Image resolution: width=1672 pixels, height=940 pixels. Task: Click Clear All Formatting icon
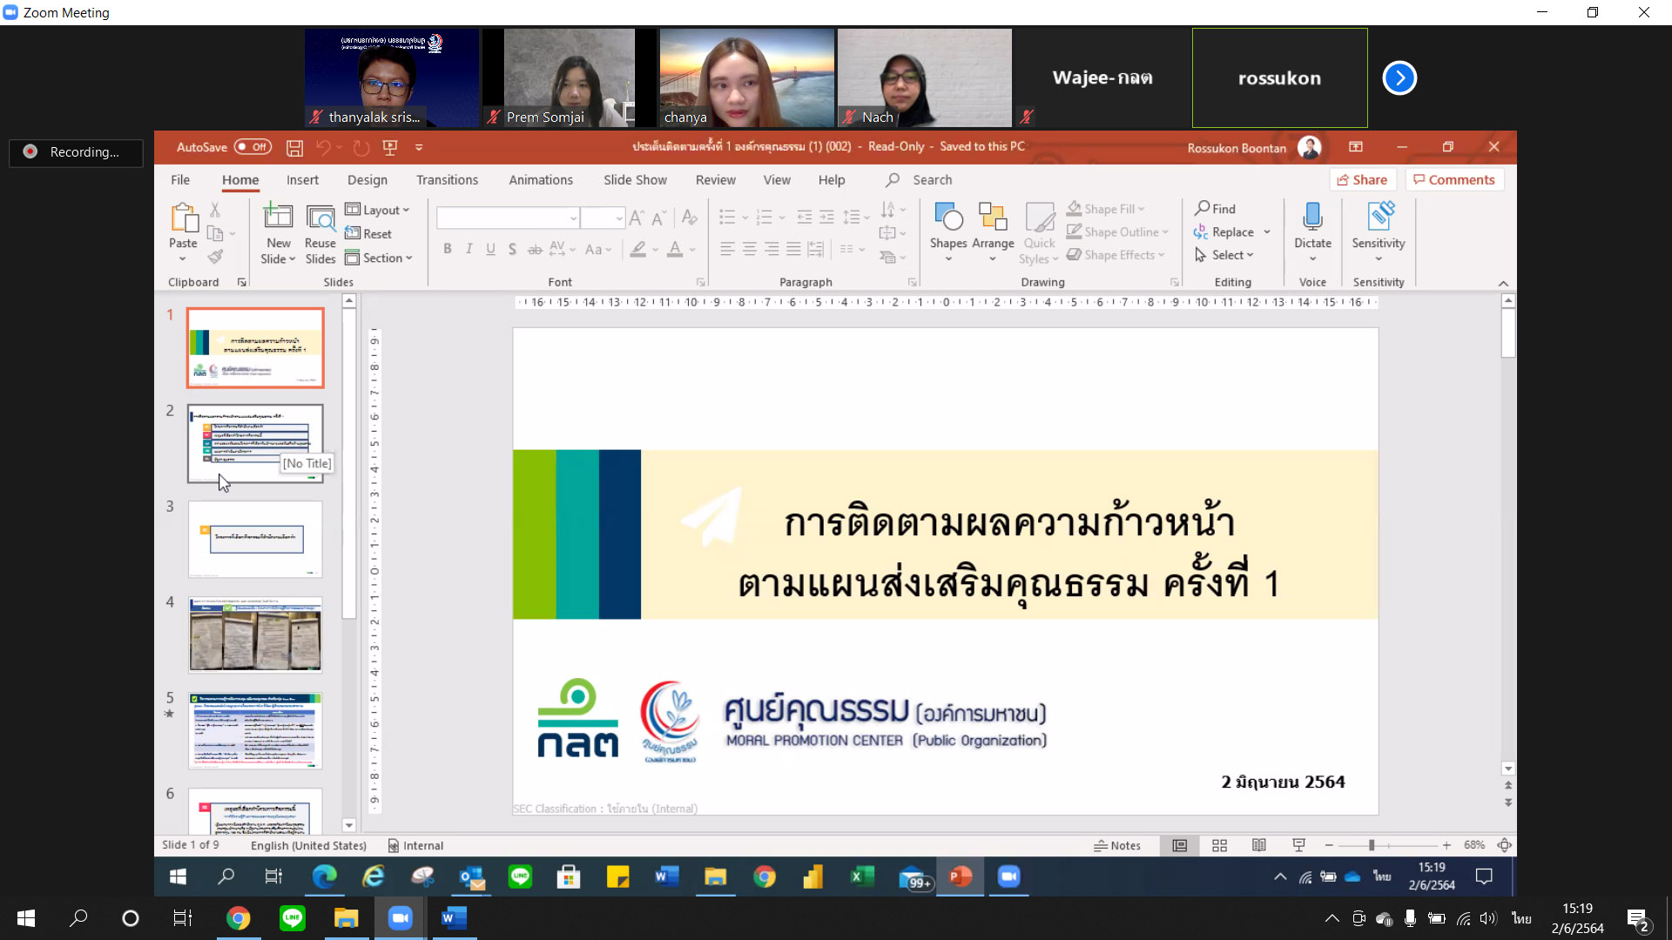(690, 217)
